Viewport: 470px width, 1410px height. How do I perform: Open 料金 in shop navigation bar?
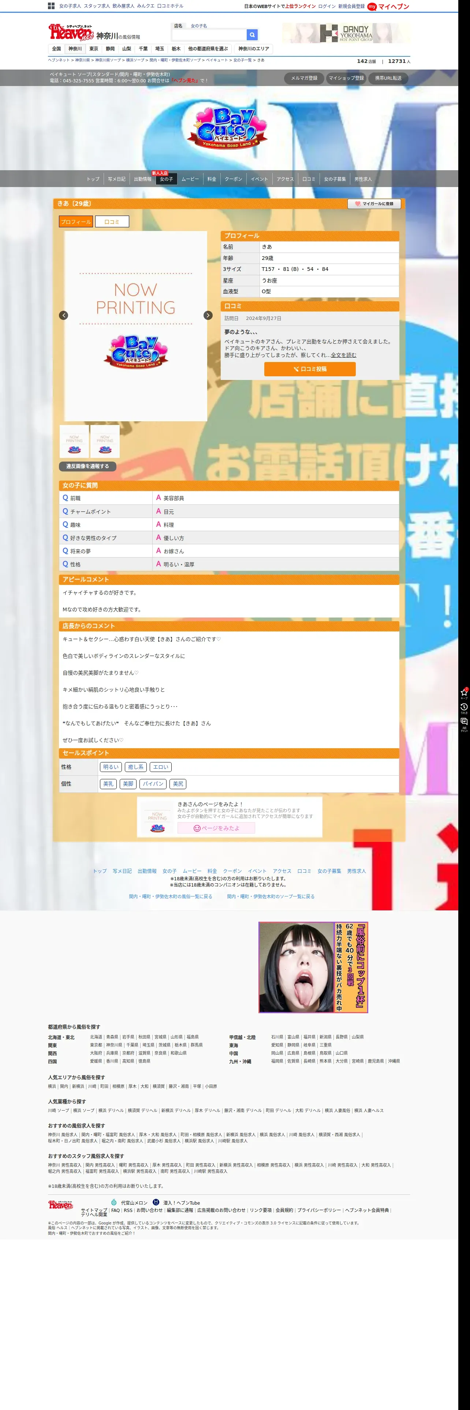[x=212, y=179]
